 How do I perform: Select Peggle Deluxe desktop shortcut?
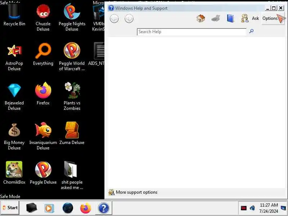(x=43, y=173)
